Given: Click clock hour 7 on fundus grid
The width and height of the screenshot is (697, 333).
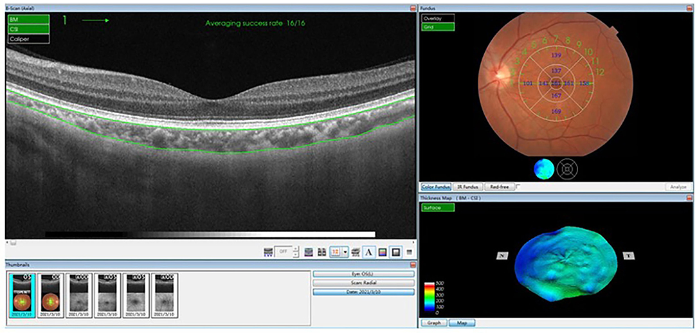Looking at the screenshot, I should coord(556,40).
